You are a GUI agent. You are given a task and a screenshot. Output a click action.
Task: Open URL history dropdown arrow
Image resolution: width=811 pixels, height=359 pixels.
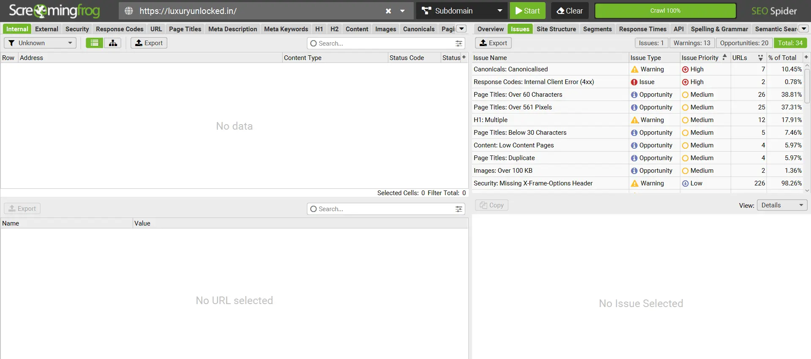(402, 11)
